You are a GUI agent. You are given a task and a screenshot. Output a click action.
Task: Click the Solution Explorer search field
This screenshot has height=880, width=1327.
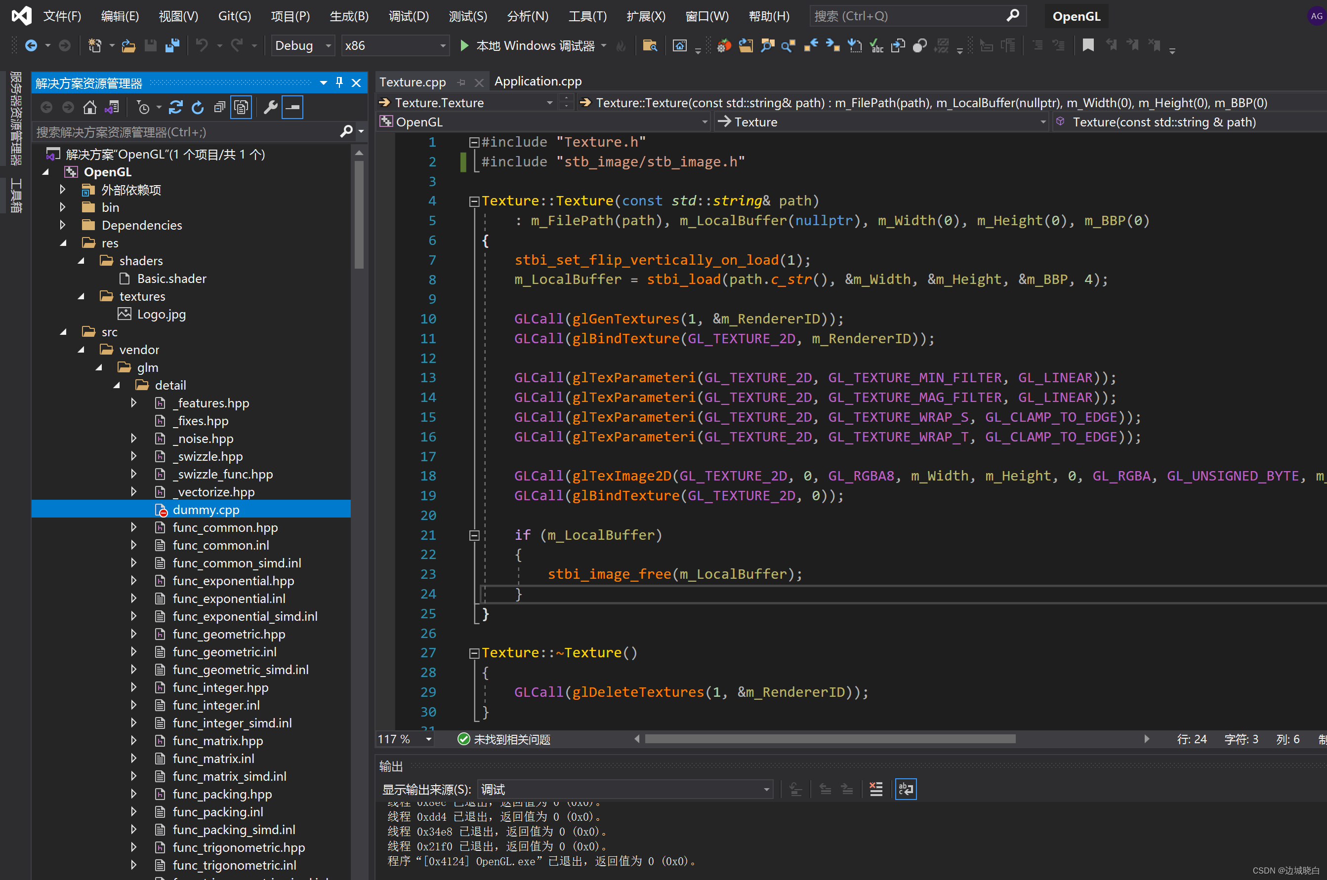tap(185, 132)
